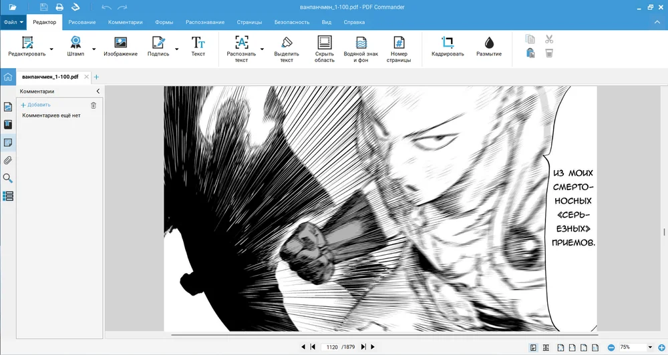Click the Добавить comment link
Viewport: 668px width, 355px height.
(x=35, y=105)
